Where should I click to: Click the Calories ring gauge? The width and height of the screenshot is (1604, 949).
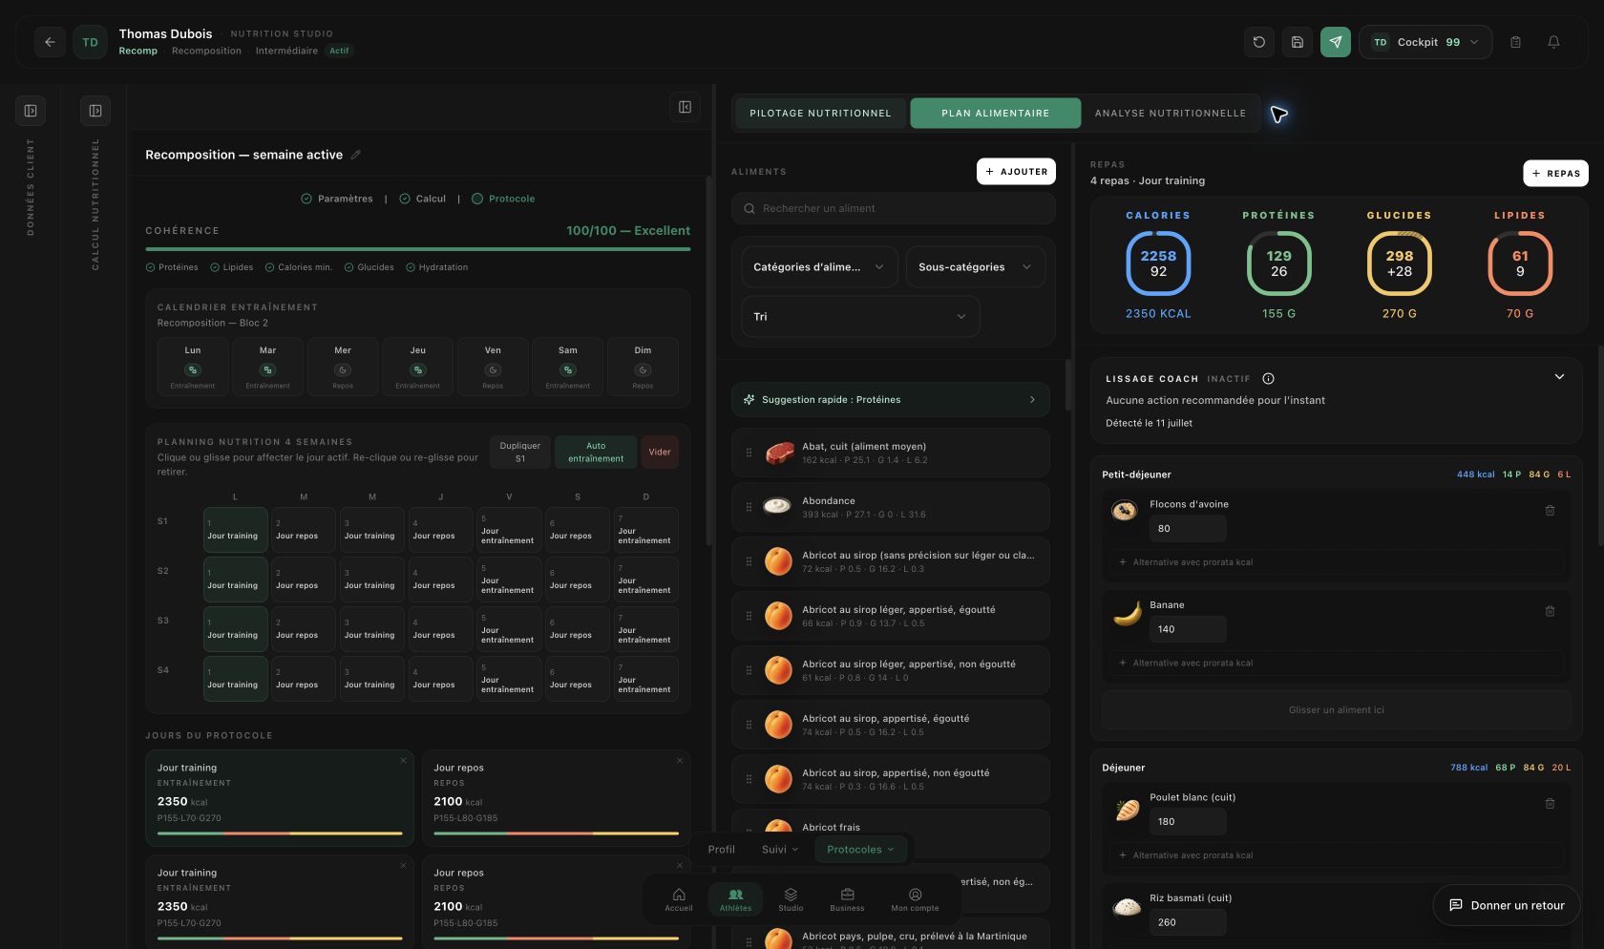[1158, 264]
